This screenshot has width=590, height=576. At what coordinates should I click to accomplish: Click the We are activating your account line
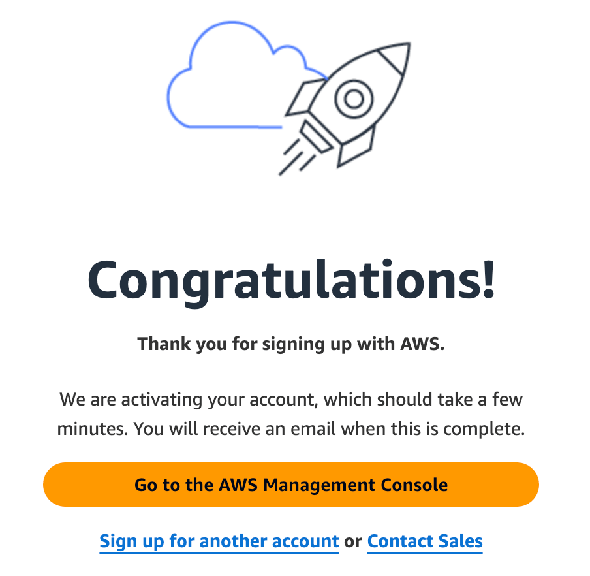[291, 400]
